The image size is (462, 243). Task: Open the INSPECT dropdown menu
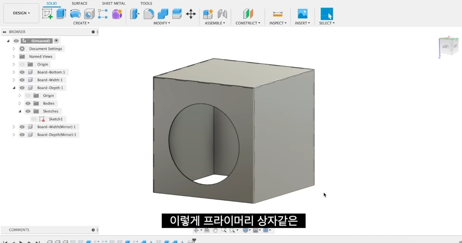(278, 23)
